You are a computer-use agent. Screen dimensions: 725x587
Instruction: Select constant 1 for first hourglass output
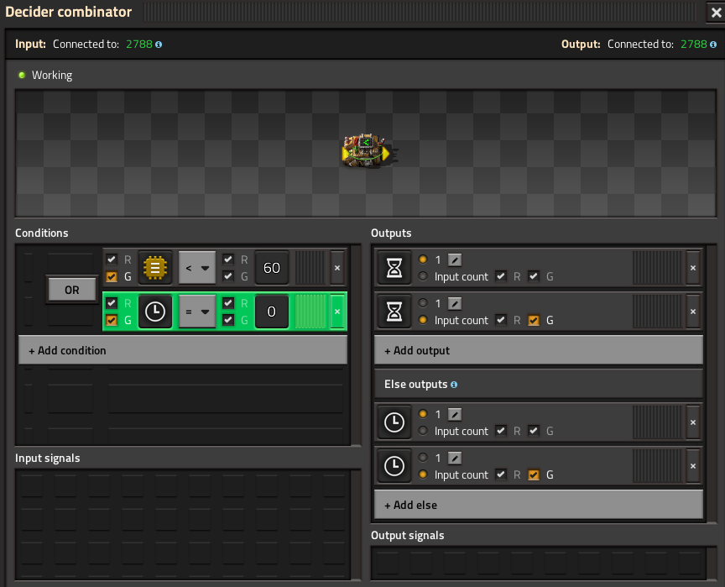click(423, 259)
